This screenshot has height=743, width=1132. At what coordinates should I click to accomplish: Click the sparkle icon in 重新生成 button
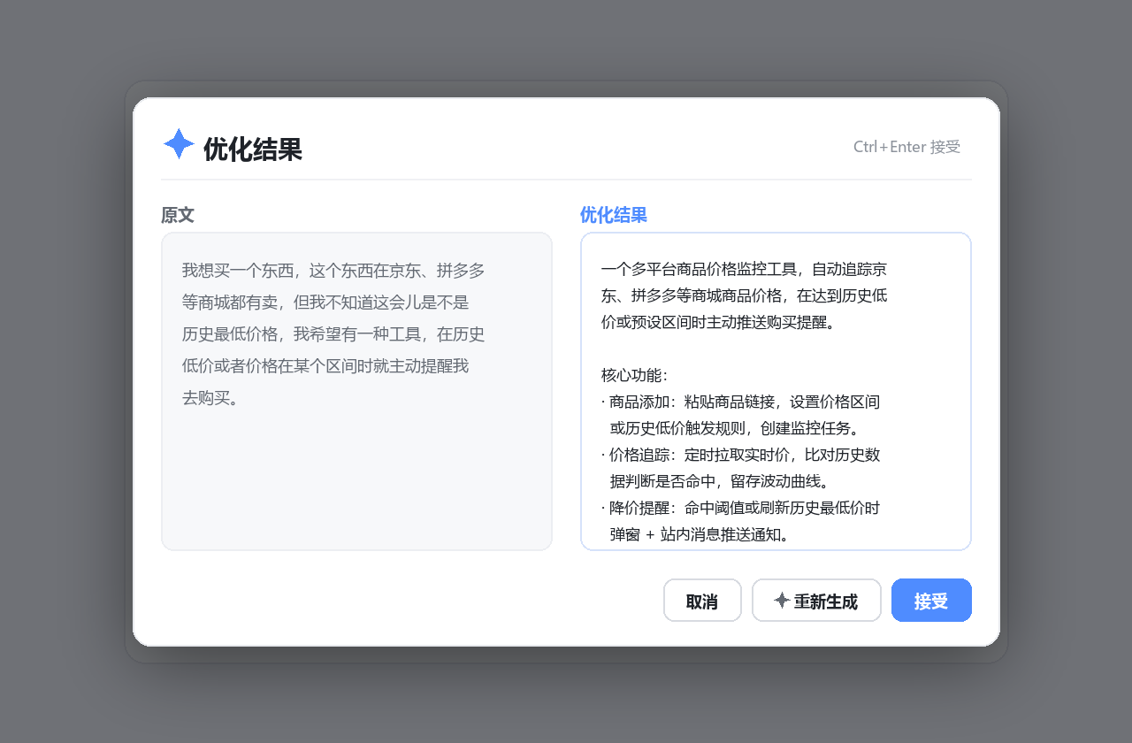pos(782,601)
